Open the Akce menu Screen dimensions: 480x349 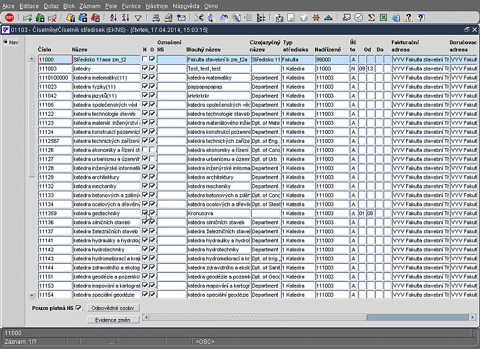[x=8, y=6]
